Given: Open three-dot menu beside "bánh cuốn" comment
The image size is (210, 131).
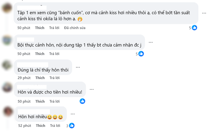Looking at the screenshot, I should (204, 13).
